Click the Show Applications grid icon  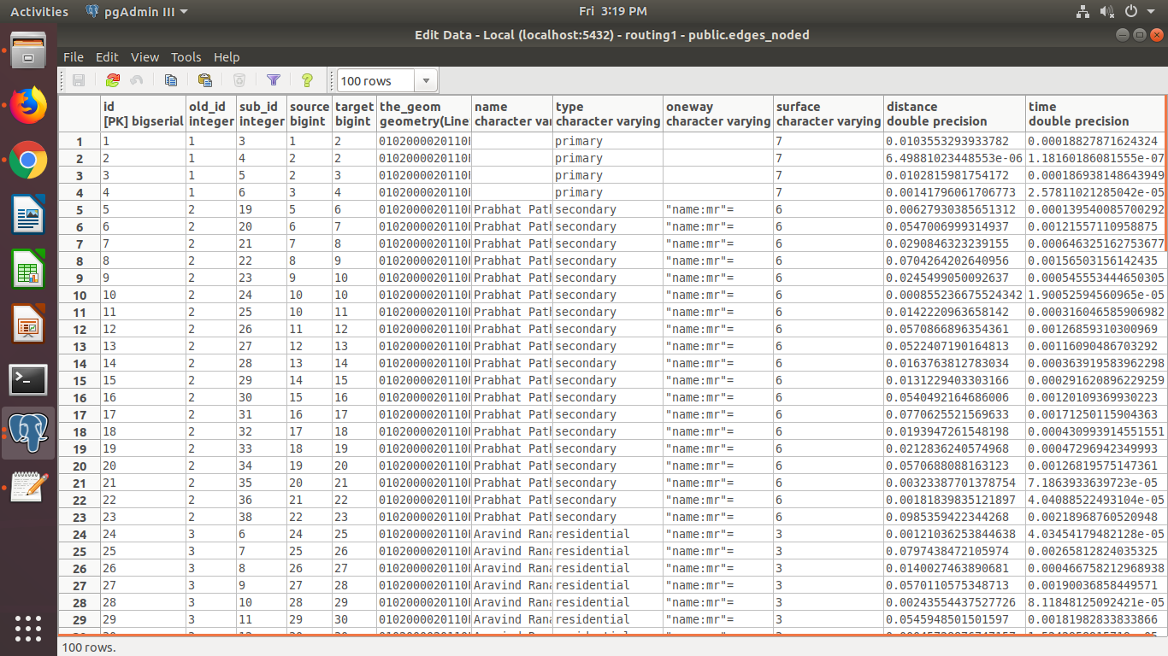28,628
